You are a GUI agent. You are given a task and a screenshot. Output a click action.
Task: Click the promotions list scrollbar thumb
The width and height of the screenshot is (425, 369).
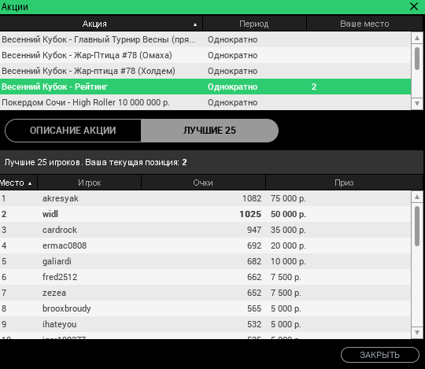pos(417,58)
